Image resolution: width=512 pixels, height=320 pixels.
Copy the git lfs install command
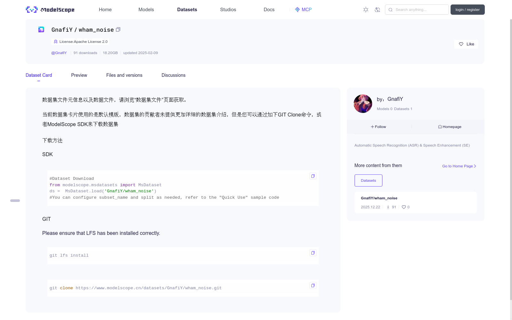click(313, 253)
